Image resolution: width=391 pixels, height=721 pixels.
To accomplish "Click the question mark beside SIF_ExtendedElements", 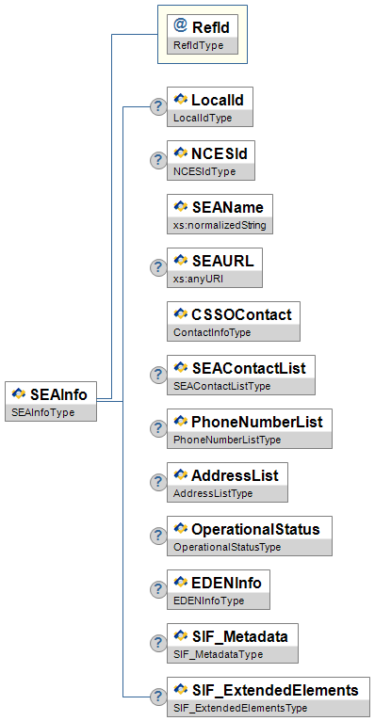I will click(158, 697).
